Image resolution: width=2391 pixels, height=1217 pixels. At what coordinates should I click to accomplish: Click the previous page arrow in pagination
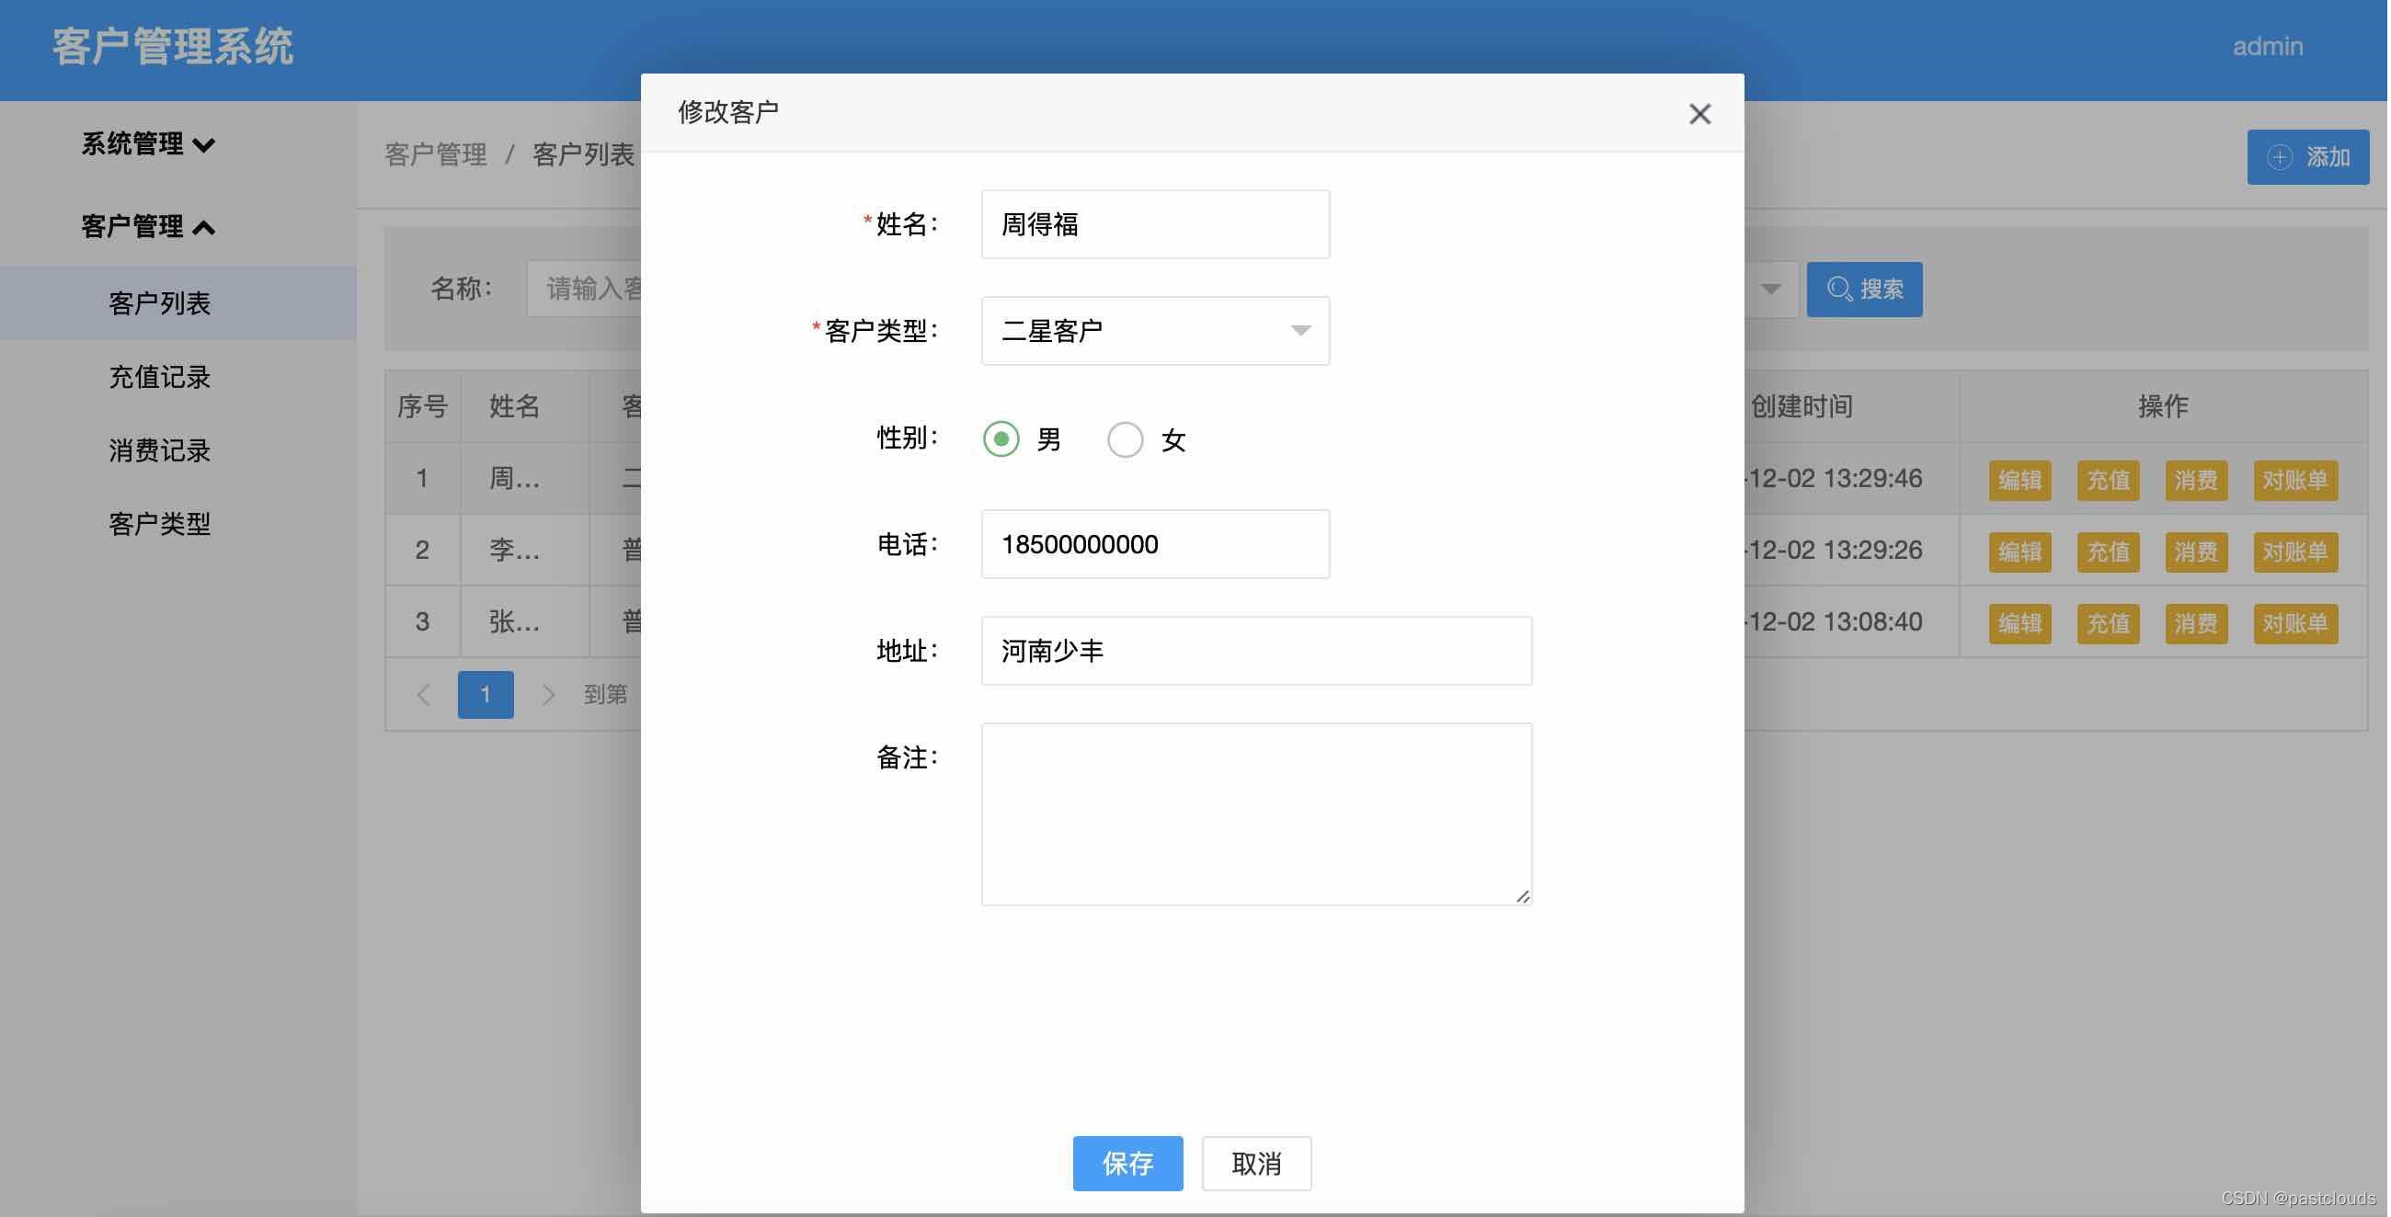click(x=423, y=695)
